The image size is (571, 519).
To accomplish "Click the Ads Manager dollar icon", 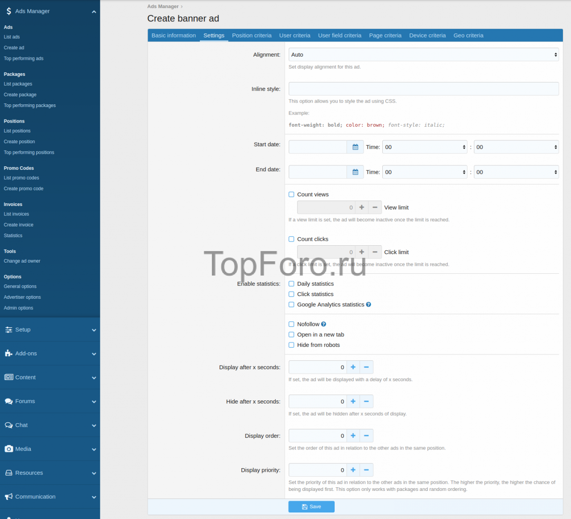I will 9,11.
